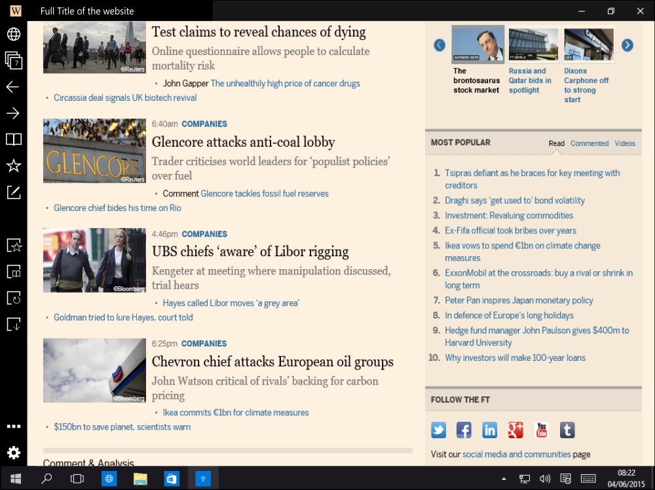Open the FT YouTube channel icon
The image size is (655, 490).
(x=542, y=430)
